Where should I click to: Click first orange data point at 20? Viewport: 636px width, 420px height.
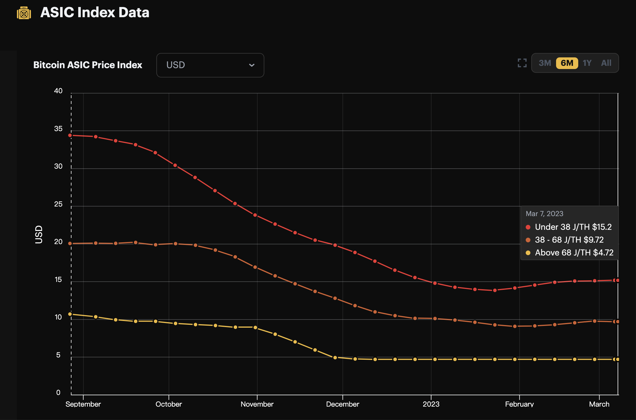pyautogui.click(x=70, y=243)
